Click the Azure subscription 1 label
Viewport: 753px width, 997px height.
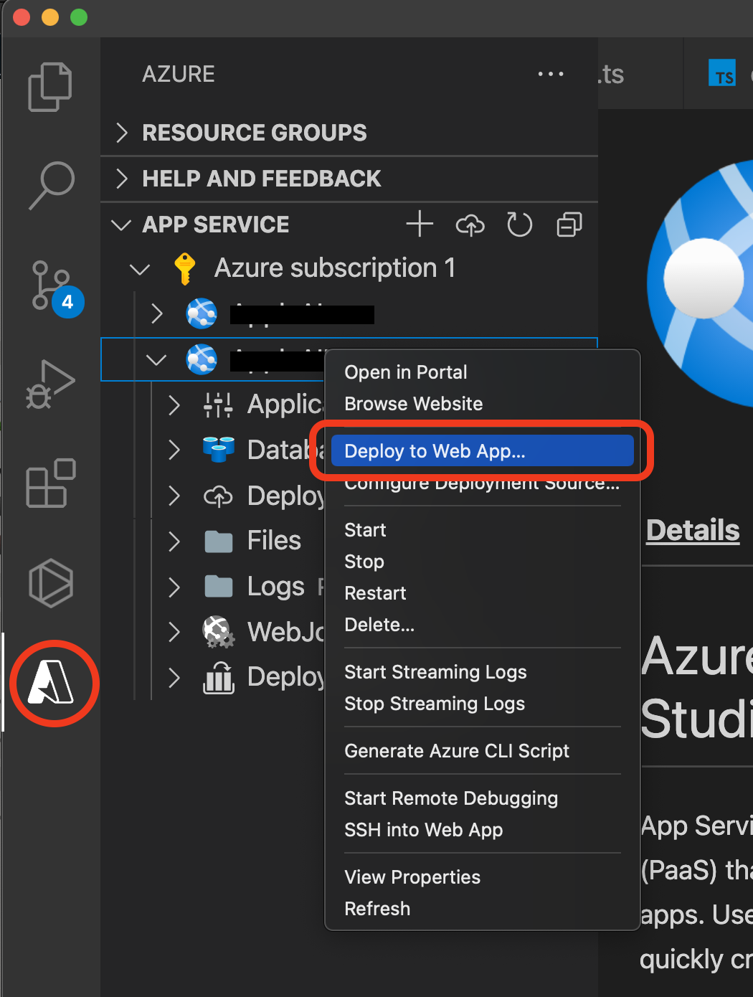tap(334, 268)
